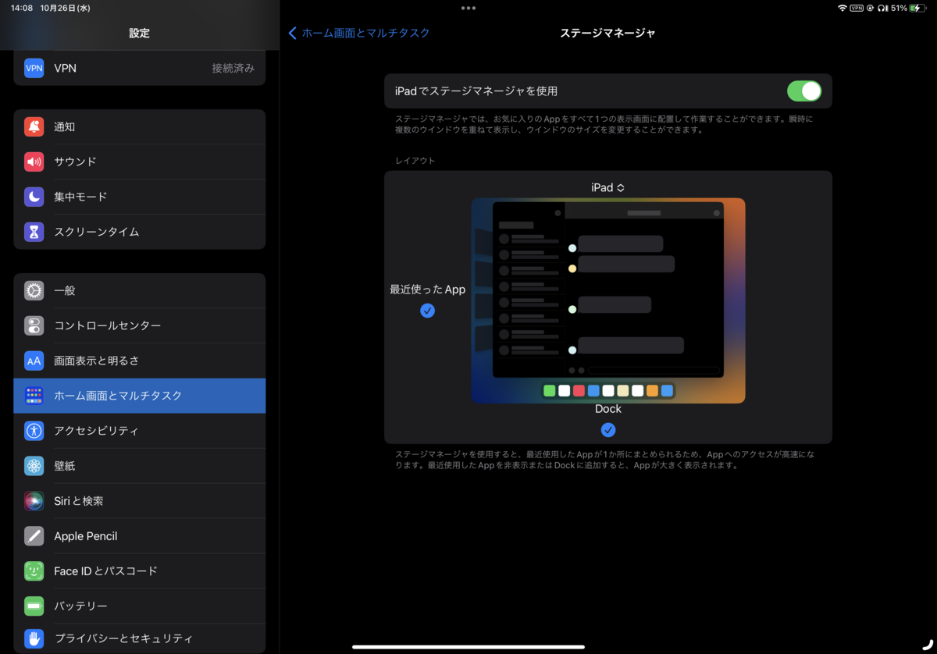Open 画面表示と明るさ settings
Viewport: 937px width, 654px height.
click(140, 361)
